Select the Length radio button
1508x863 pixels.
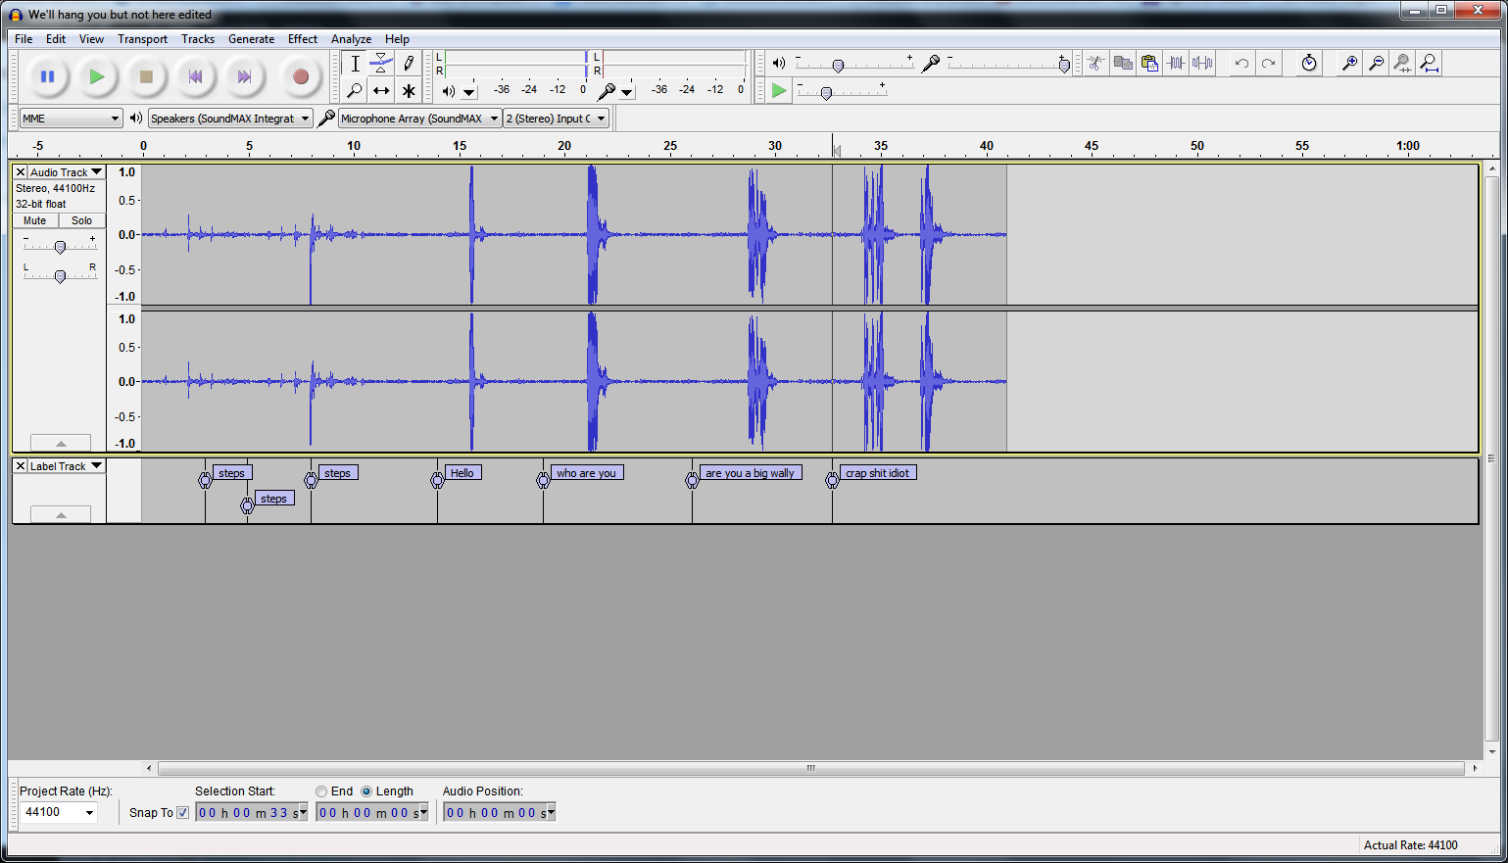point(366,791)
